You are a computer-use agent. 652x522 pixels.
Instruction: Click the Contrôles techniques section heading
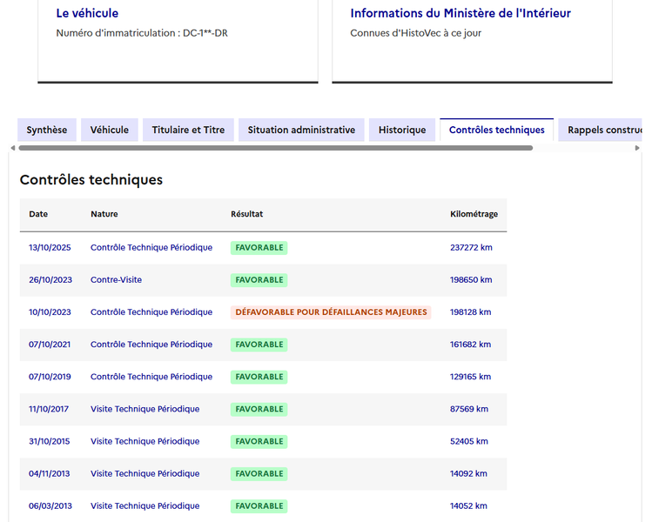[91, 180]
